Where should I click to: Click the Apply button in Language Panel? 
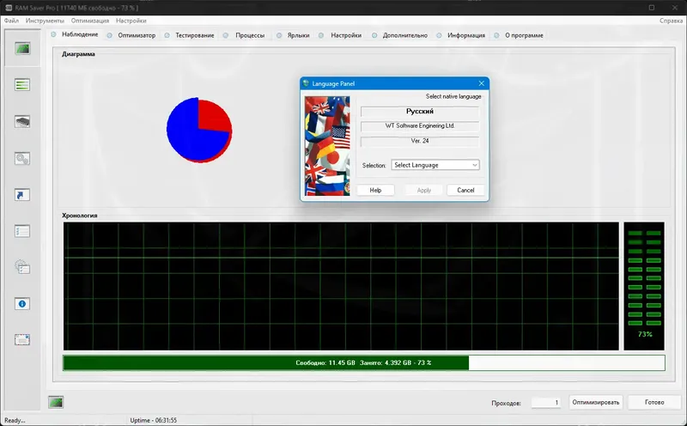tap(423, 190)
